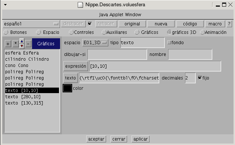The height and width of the screenshot is (145, 235).
Task: Maximize the Nippe.Descartes window
Action: (x=224, y=5)
